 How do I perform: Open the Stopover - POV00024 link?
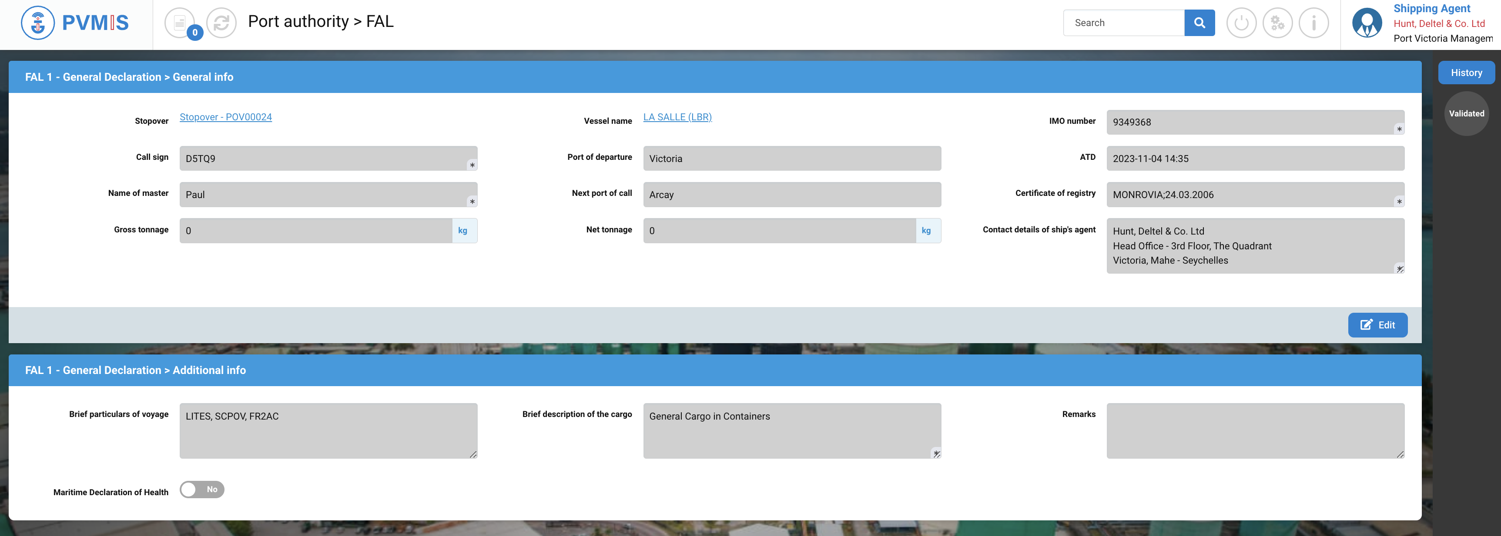(x=225, y=117)
